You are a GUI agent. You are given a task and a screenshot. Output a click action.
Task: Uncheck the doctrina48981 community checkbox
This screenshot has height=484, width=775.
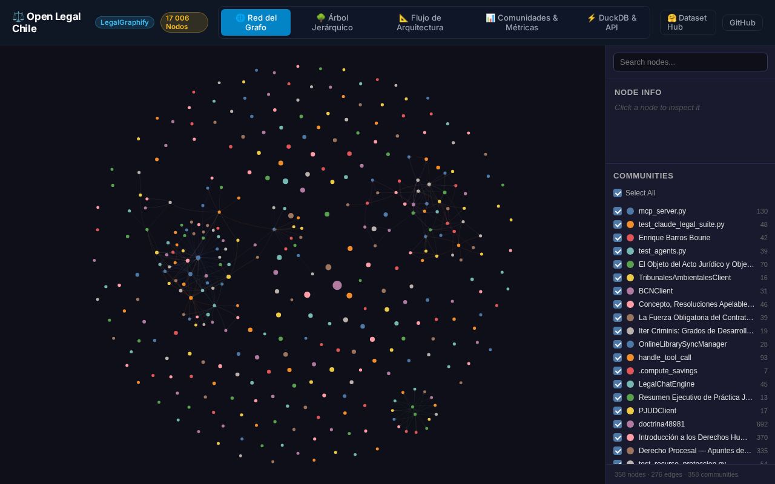[618, 424]
